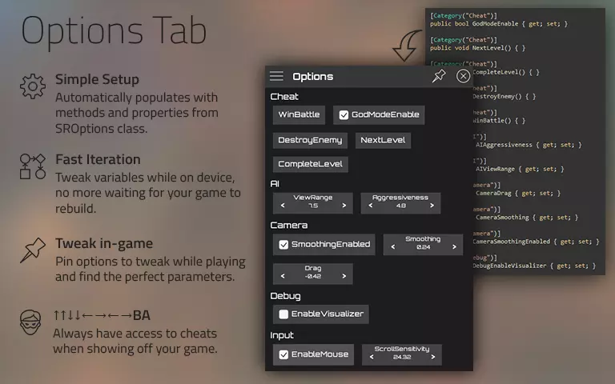Open the hamburger menu in Options panel
The image size is (615, 384).
(276, 76)
